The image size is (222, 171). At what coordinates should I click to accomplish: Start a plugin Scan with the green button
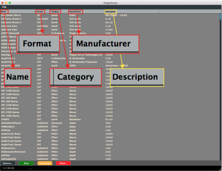pyautogui.click(x=26, y=163)
